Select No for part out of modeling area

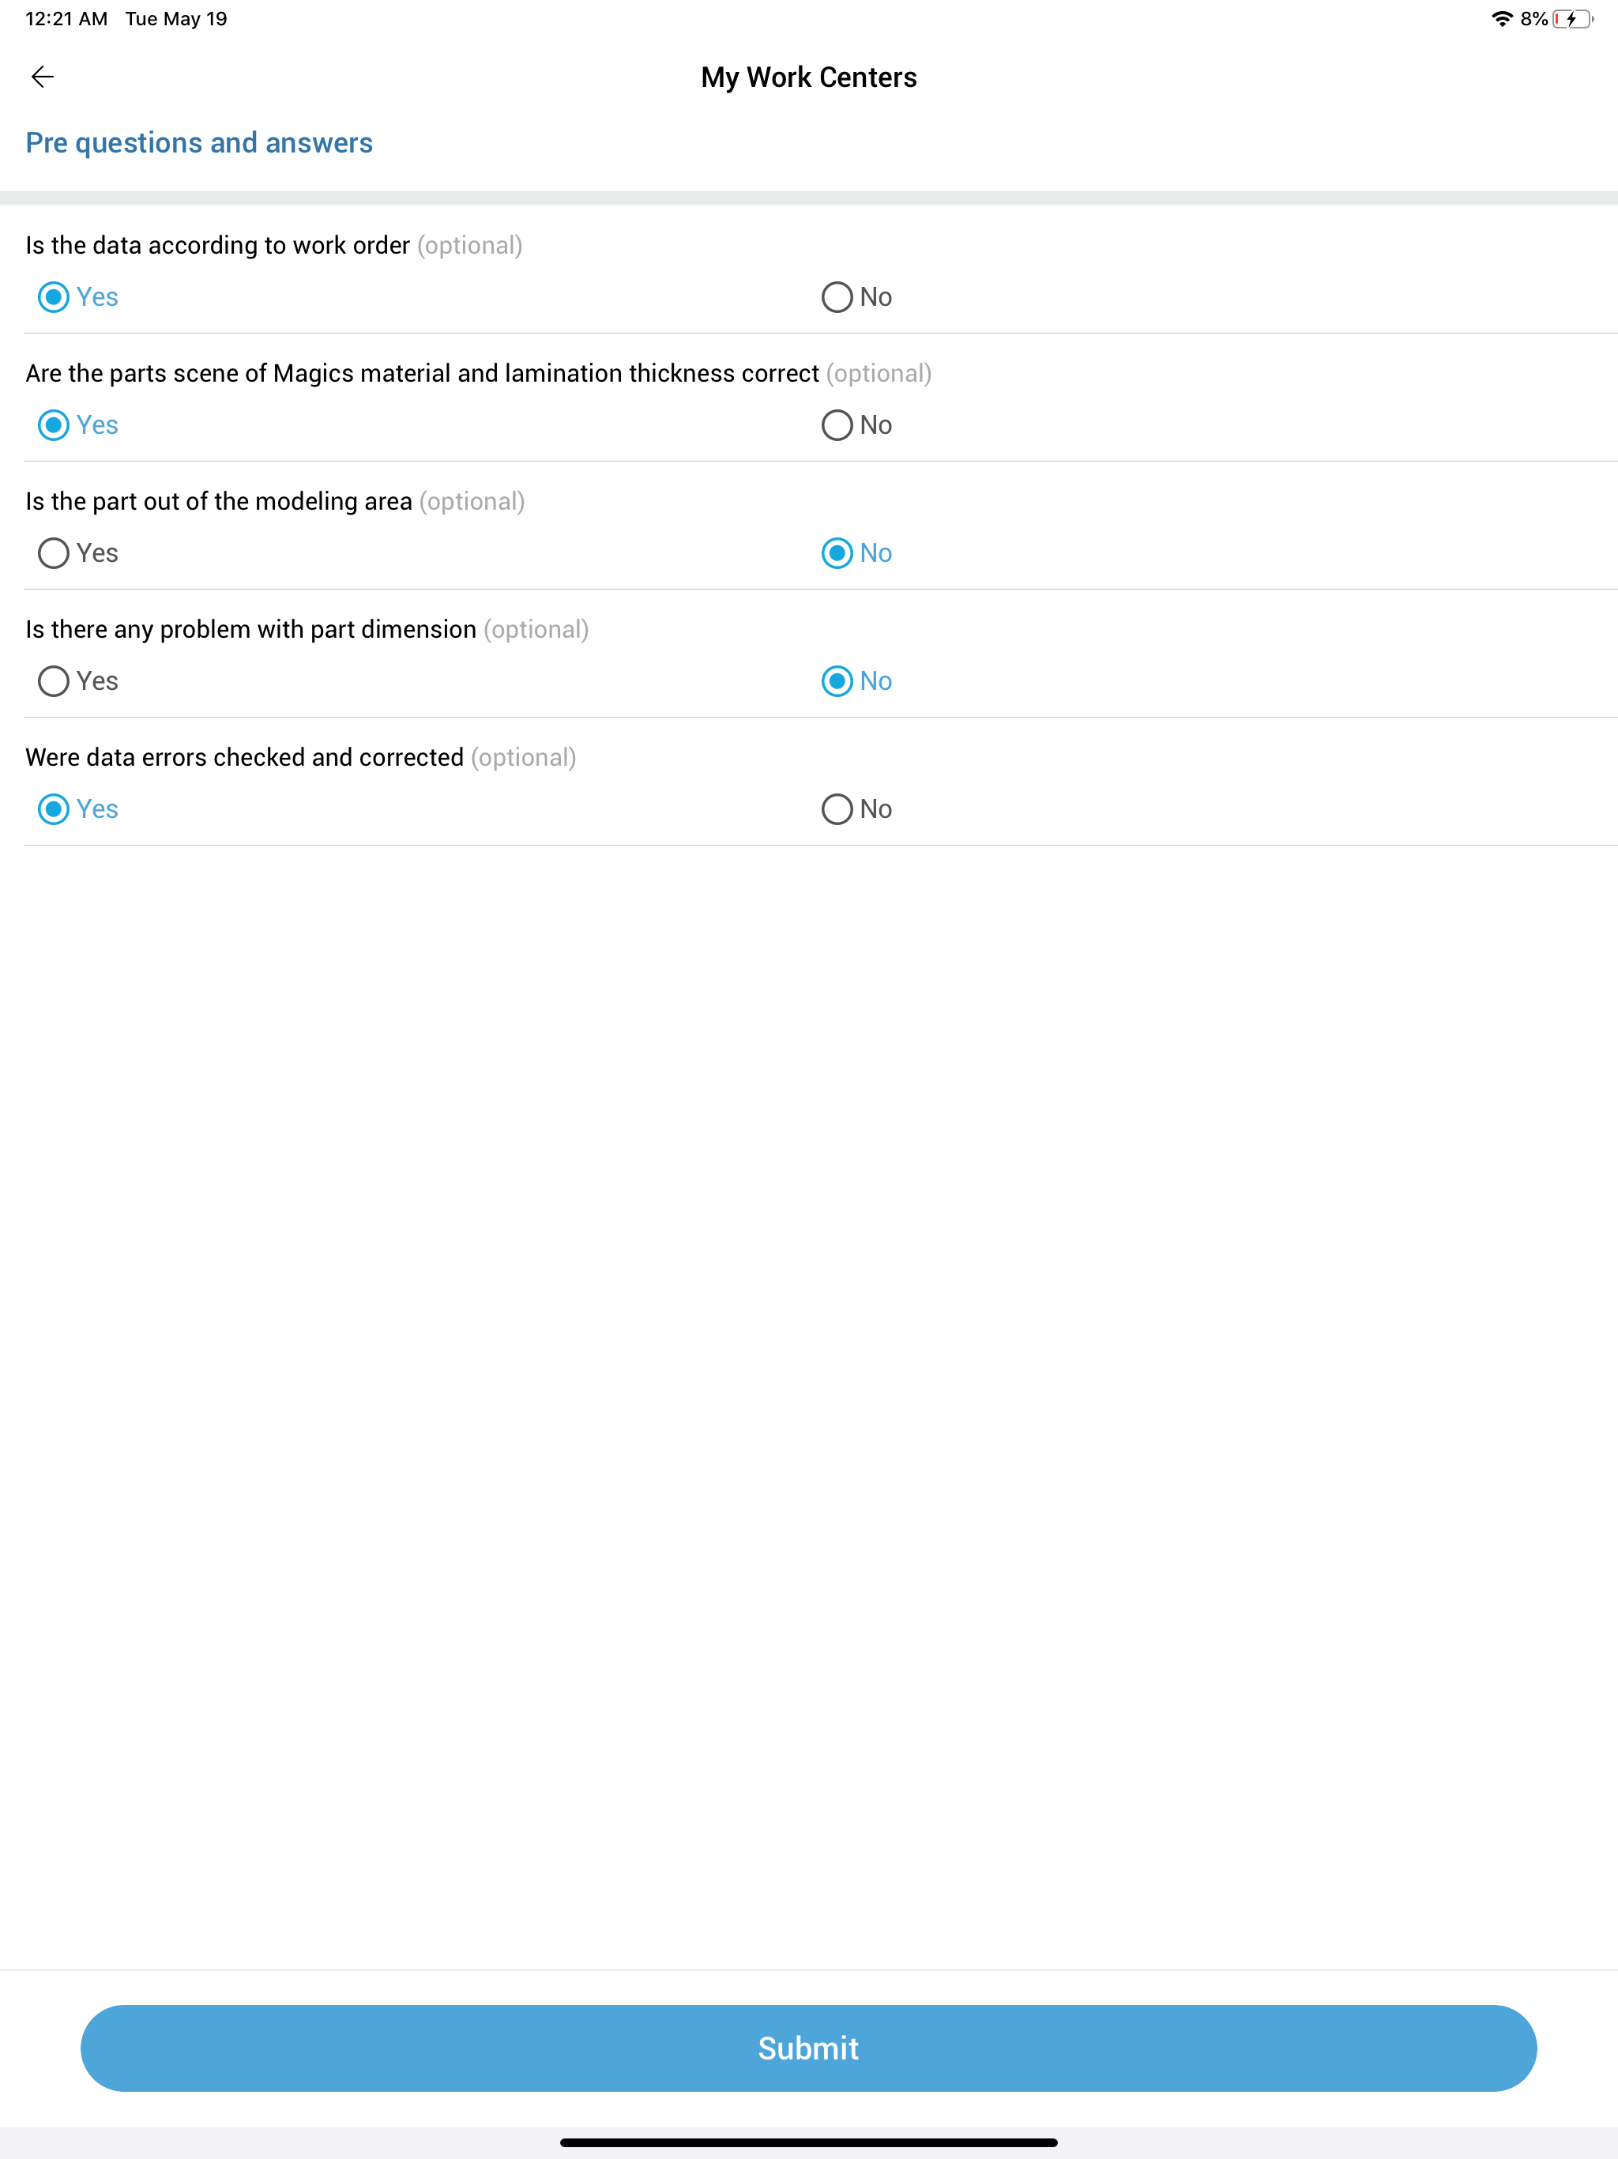point(856,552)
